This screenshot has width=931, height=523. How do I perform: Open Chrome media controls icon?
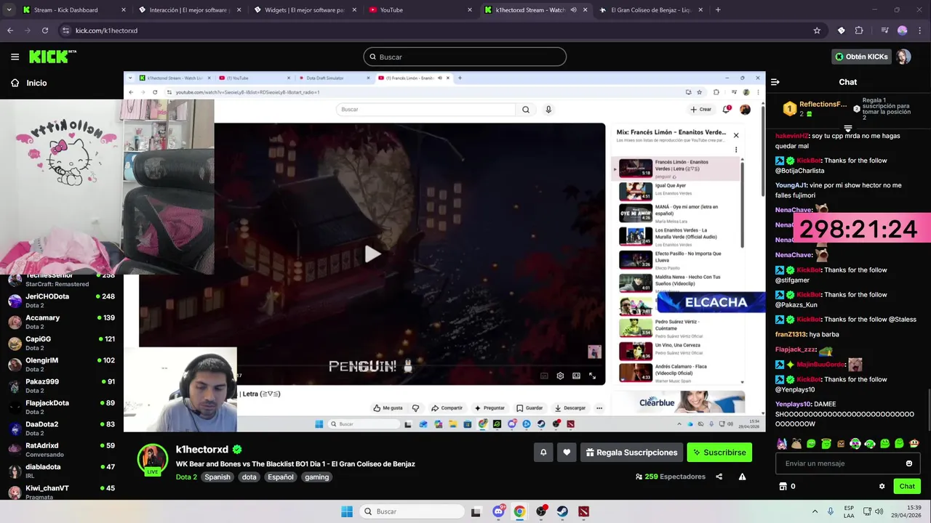pyautogui.click(x=884, y=31)
